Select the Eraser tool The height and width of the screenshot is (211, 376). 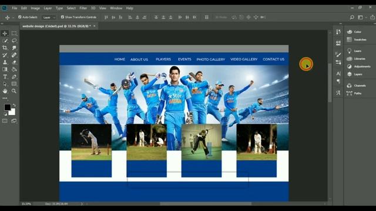[14, 62]
